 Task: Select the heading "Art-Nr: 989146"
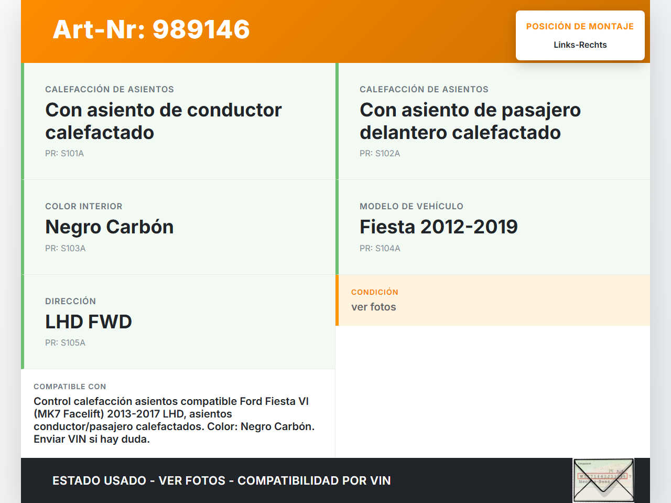(151, 29)
